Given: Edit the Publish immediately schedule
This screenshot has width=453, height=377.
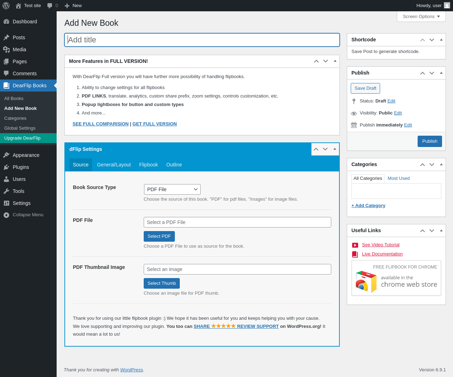Looking at the screenshot, I should tap(408, 125).
